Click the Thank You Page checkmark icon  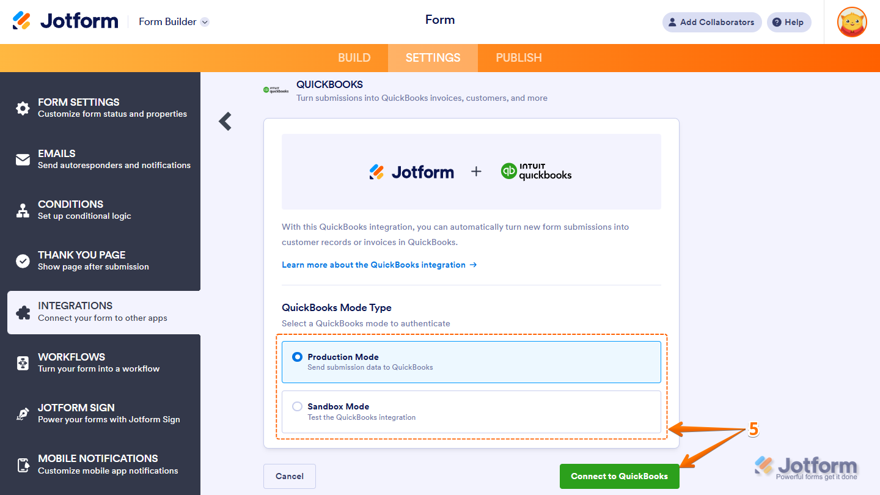pyautogui.click(x=23, y=261)
